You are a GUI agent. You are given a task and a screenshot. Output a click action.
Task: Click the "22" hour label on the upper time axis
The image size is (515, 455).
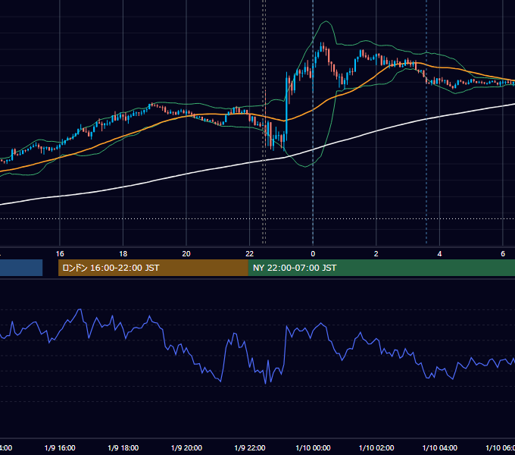tap(250, 254)
